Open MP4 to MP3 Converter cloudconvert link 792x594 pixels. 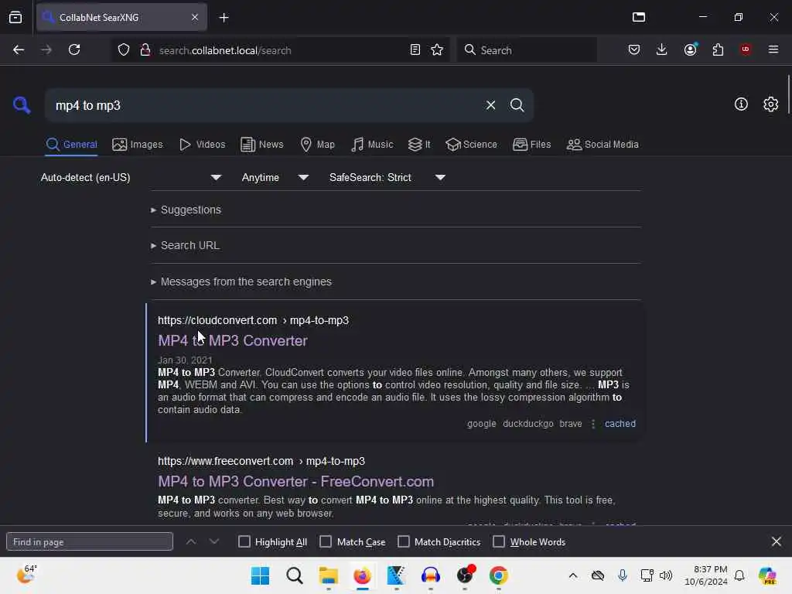(232, 341)
